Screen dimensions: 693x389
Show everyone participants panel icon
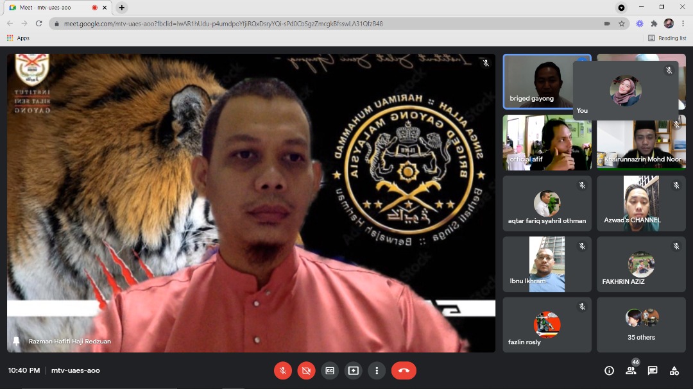pos(631,371)
